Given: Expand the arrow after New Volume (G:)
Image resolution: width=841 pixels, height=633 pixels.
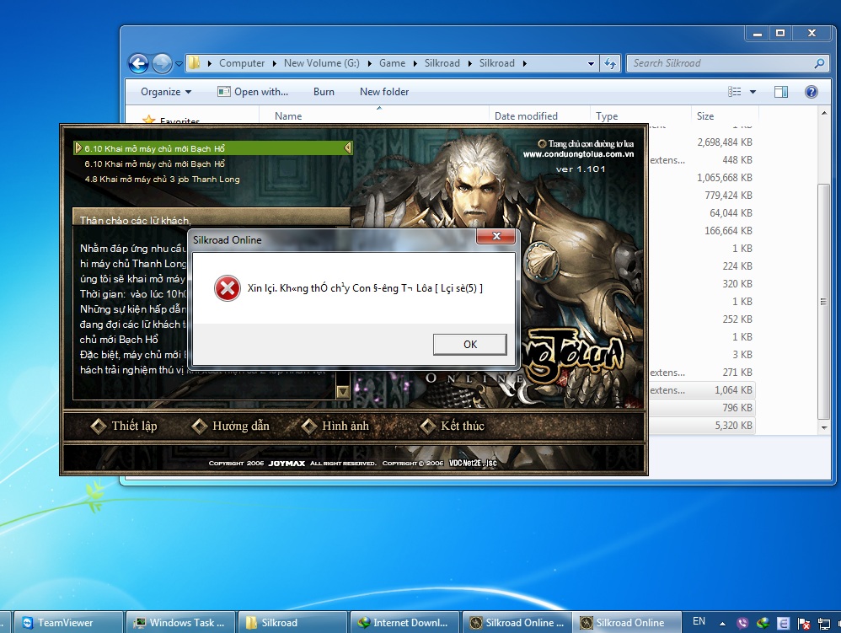Looking at the screenshot, I should coord(370,63).
